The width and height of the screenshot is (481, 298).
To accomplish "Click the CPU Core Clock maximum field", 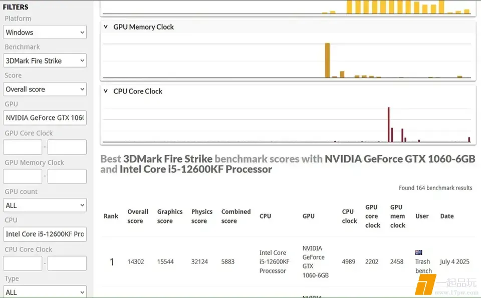I will (67, 263).
